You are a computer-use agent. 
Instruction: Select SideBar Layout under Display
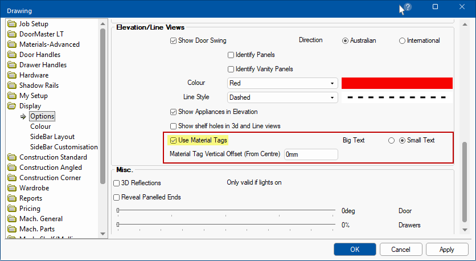pyautogui.click(x=52, y=137)
